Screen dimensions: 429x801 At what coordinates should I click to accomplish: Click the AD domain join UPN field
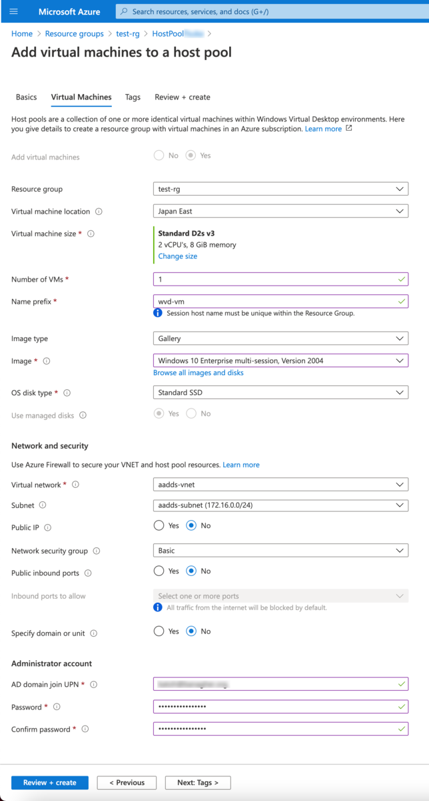pyautogui.click(x=280, y=684)
